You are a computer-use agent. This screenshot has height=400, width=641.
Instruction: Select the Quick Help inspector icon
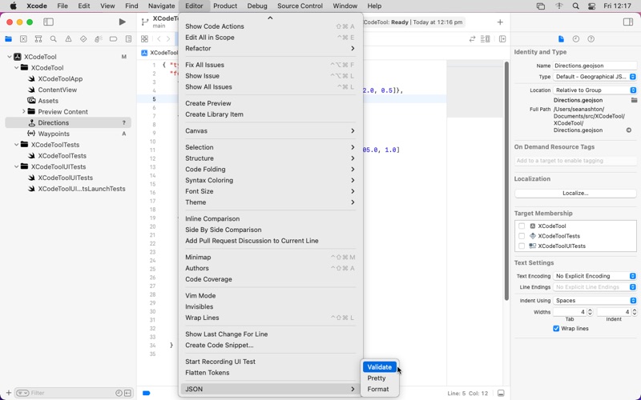(x=591, y=38)
